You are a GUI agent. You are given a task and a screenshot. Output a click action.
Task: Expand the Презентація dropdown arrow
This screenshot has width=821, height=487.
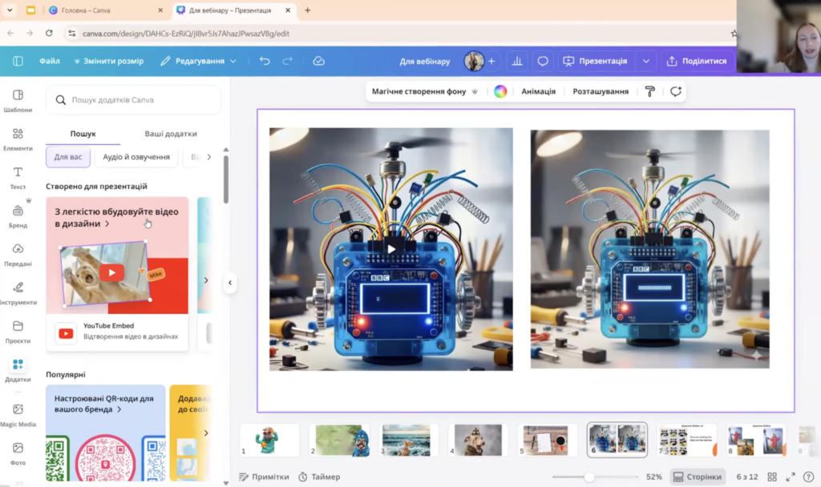click(x=646, y=61)
